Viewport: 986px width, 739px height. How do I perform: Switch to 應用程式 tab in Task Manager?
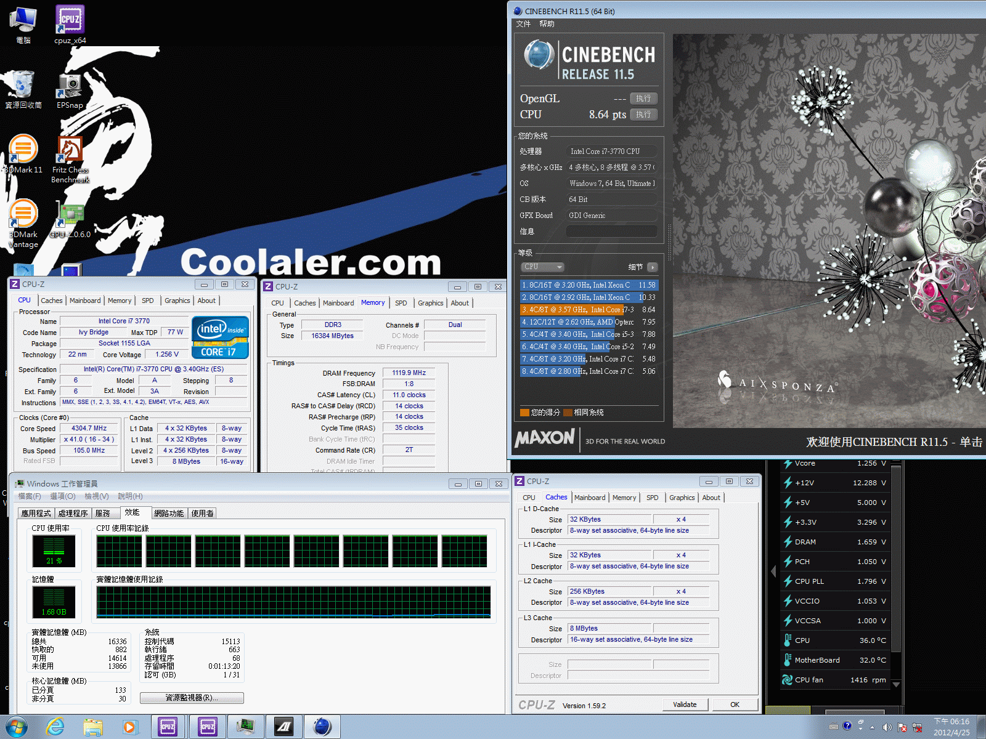pyautogui.click(x=36, y=513)
